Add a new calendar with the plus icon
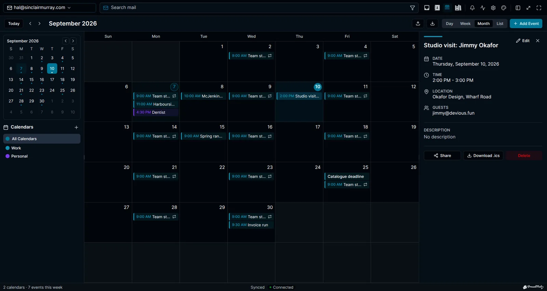Image resolution: width=547 pixels, height=291 pixels. tap(76, 127)
